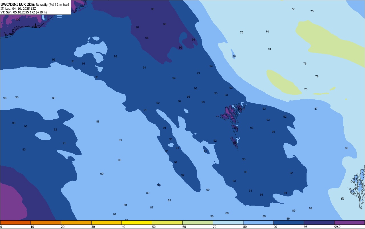Click the 'Rakastig (%) í 2 m hæð' label

coord(52,5)
